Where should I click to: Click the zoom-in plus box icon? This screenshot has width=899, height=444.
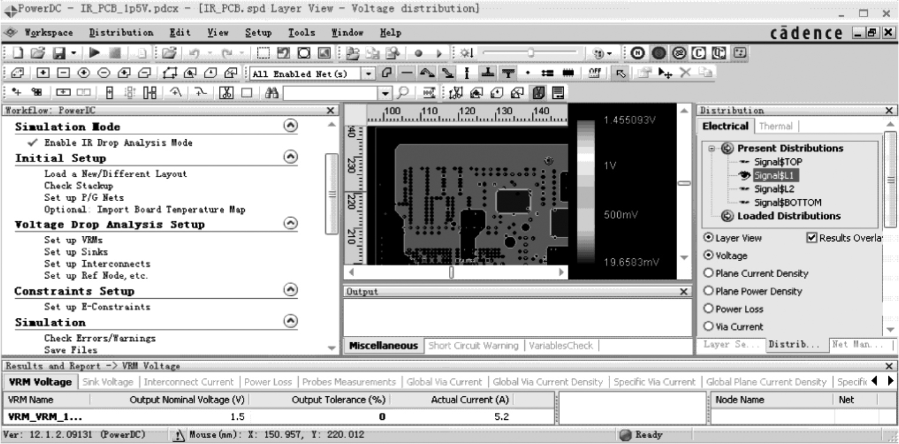click(42, 74)
